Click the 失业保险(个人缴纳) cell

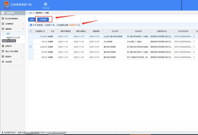pos(134,41)
